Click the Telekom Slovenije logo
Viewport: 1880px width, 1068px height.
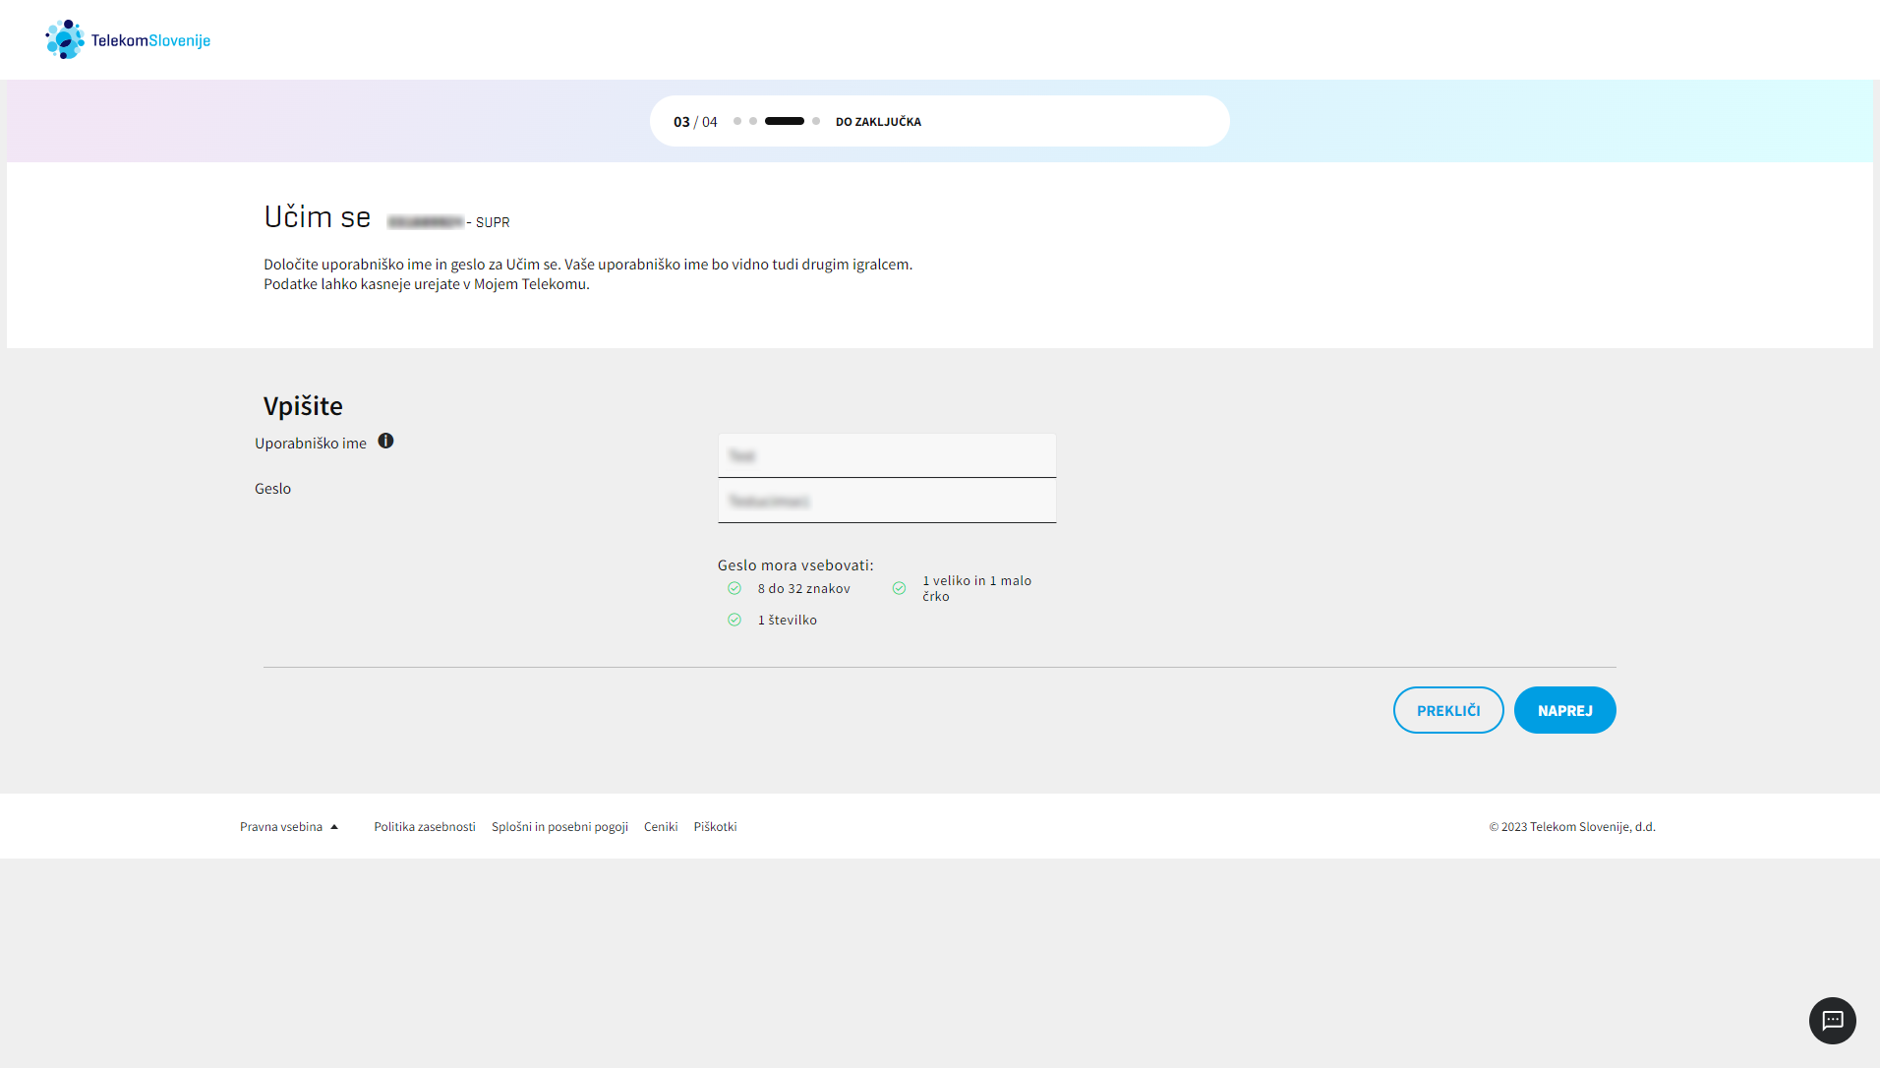click(x=128, y=39)
